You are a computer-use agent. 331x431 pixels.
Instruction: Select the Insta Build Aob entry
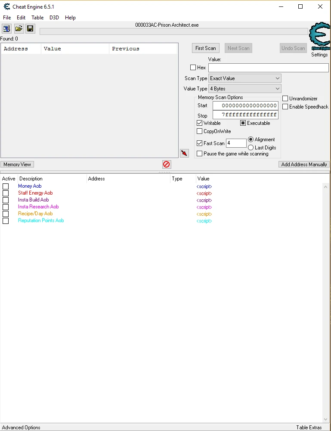[x=33, y=200]
